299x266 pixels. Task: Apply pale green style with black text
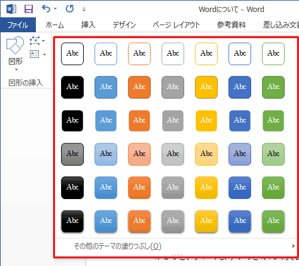coord(273,154)
